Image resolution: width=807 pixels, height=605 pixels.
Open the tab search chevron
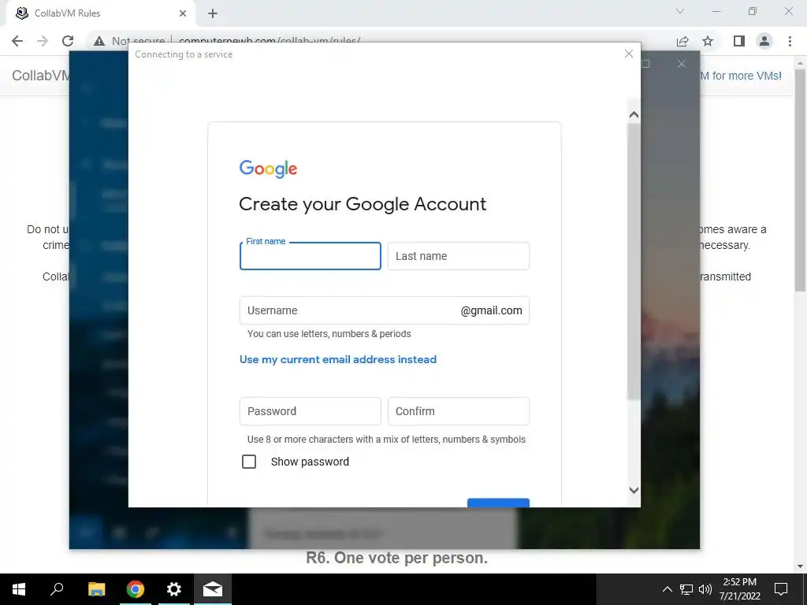coord(680,11)
